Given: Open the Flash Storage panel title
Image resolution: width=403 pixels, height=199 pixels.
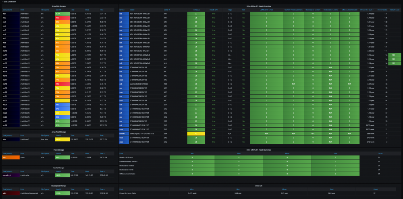Looking at the screenshot, I should coord(59,150).
